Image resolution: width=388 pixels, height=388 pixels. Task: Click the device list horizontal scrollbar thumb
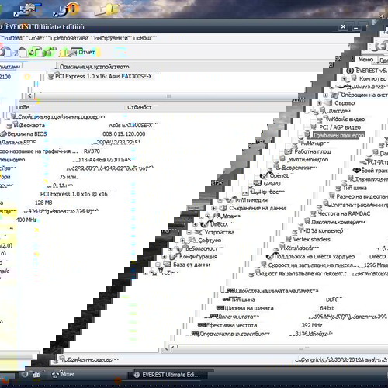[168, 96]
